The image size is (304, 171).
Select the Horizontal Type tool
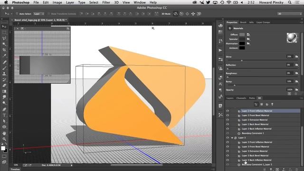[4, 115]
